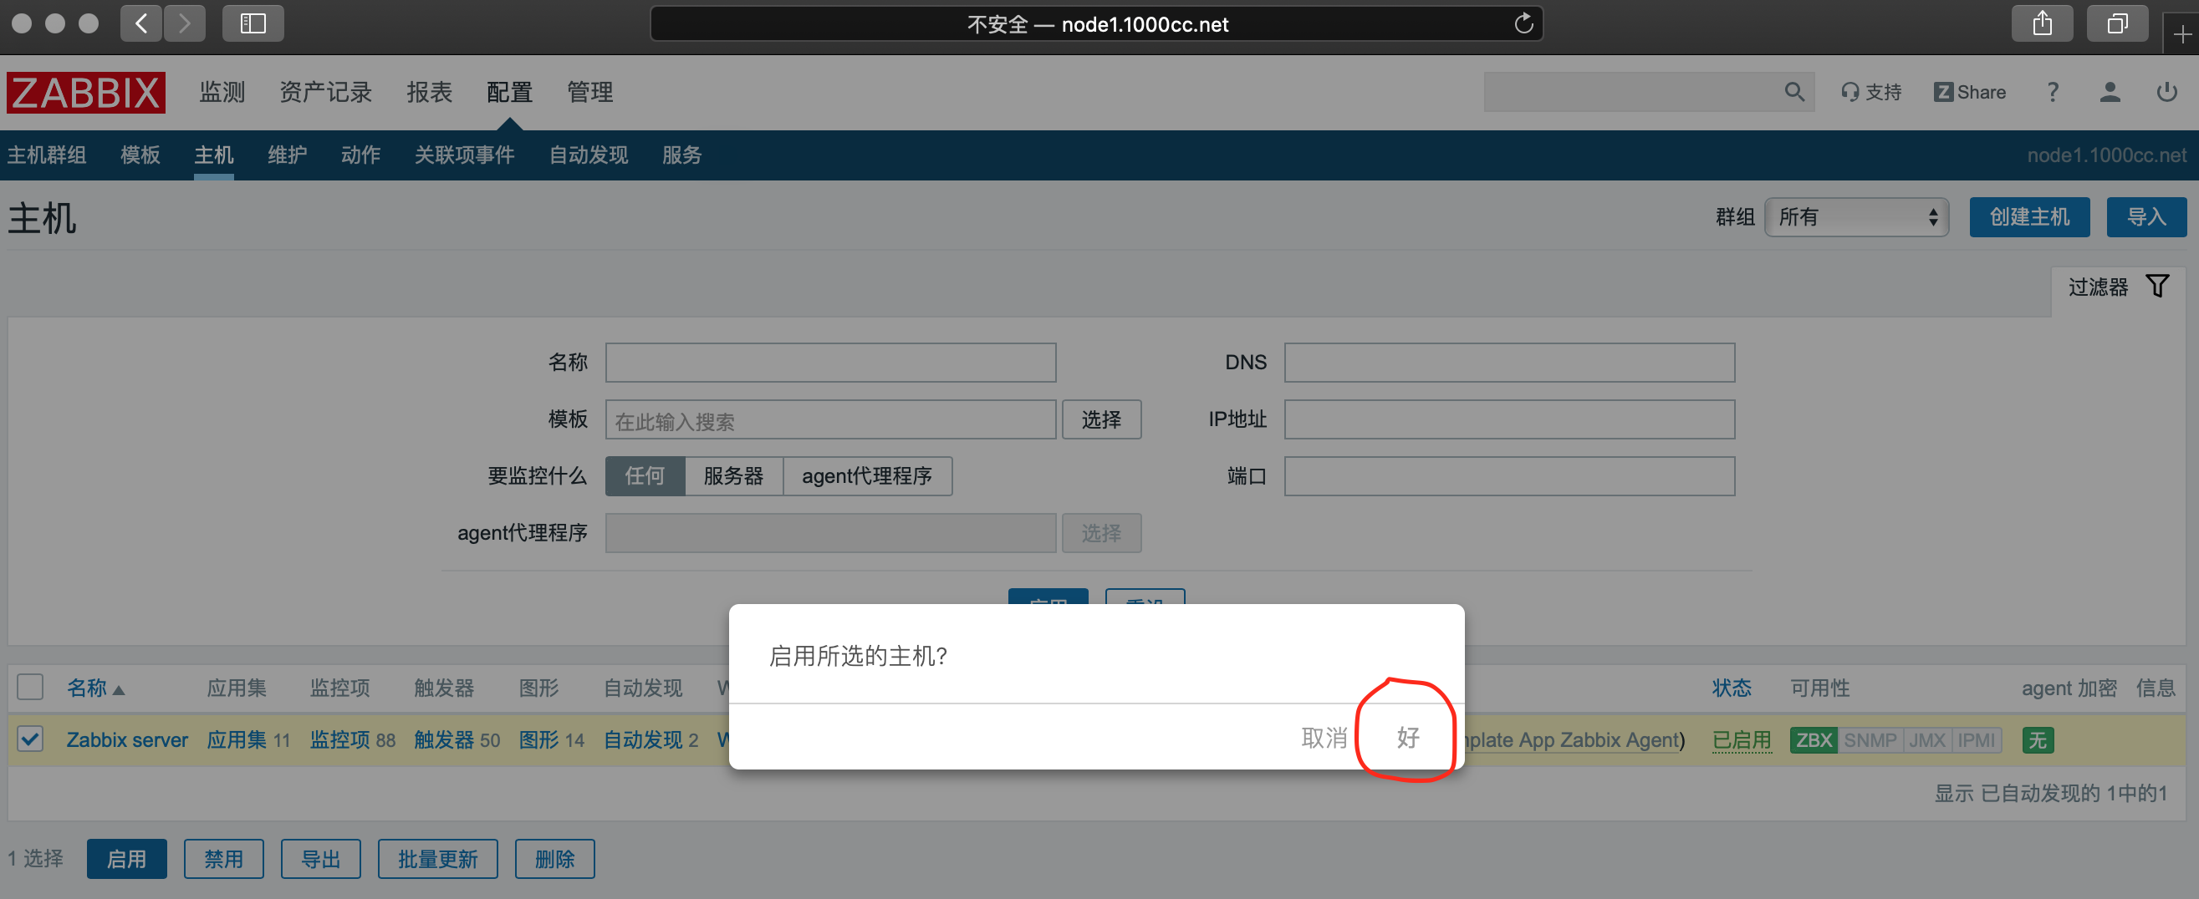Open the help question mark icon
This screenshot has width=2199, height=899.
[2052, 92]
